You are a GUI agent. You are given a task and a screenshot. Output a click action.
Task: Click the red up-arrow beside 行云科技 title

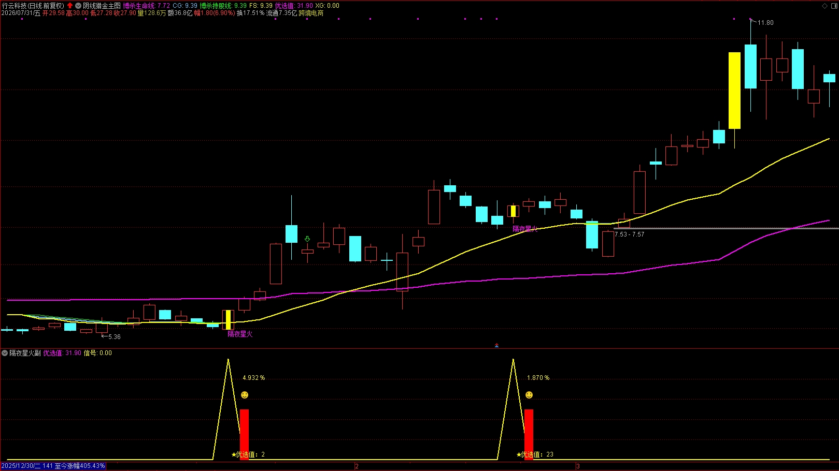click(x=70, y=6)
